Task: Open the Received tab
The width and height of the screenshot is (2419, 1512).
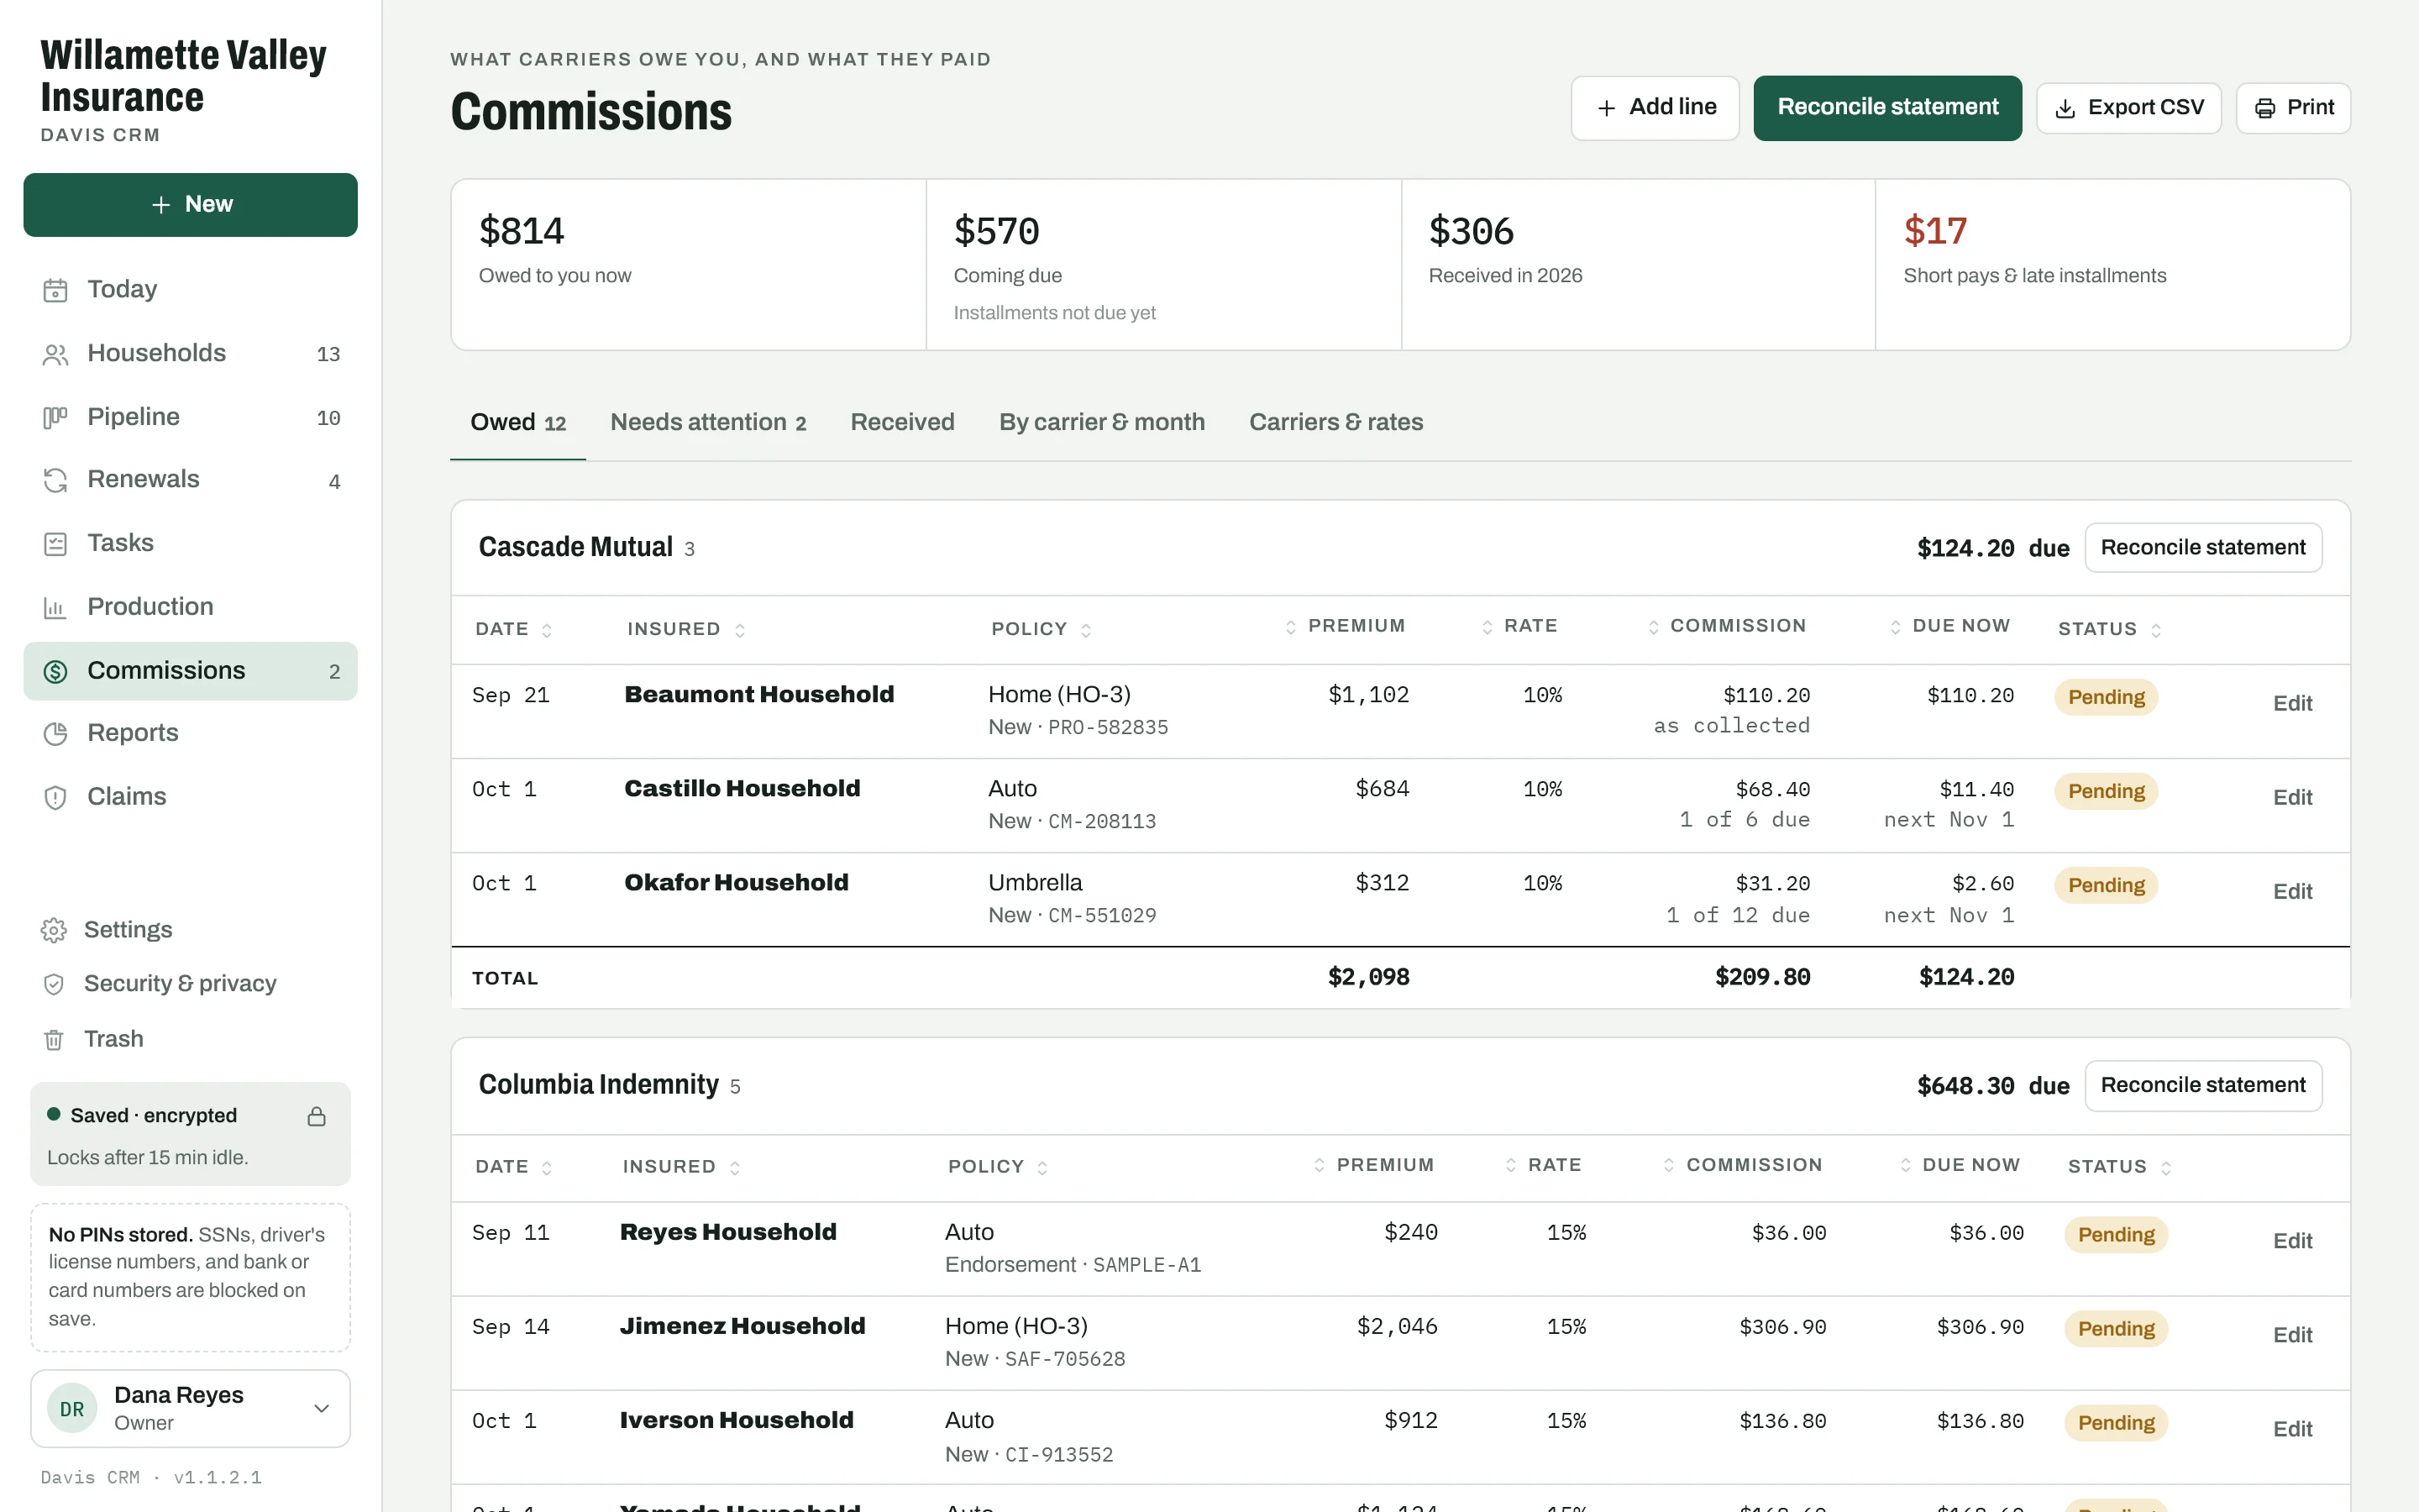Action: [901, 423]
